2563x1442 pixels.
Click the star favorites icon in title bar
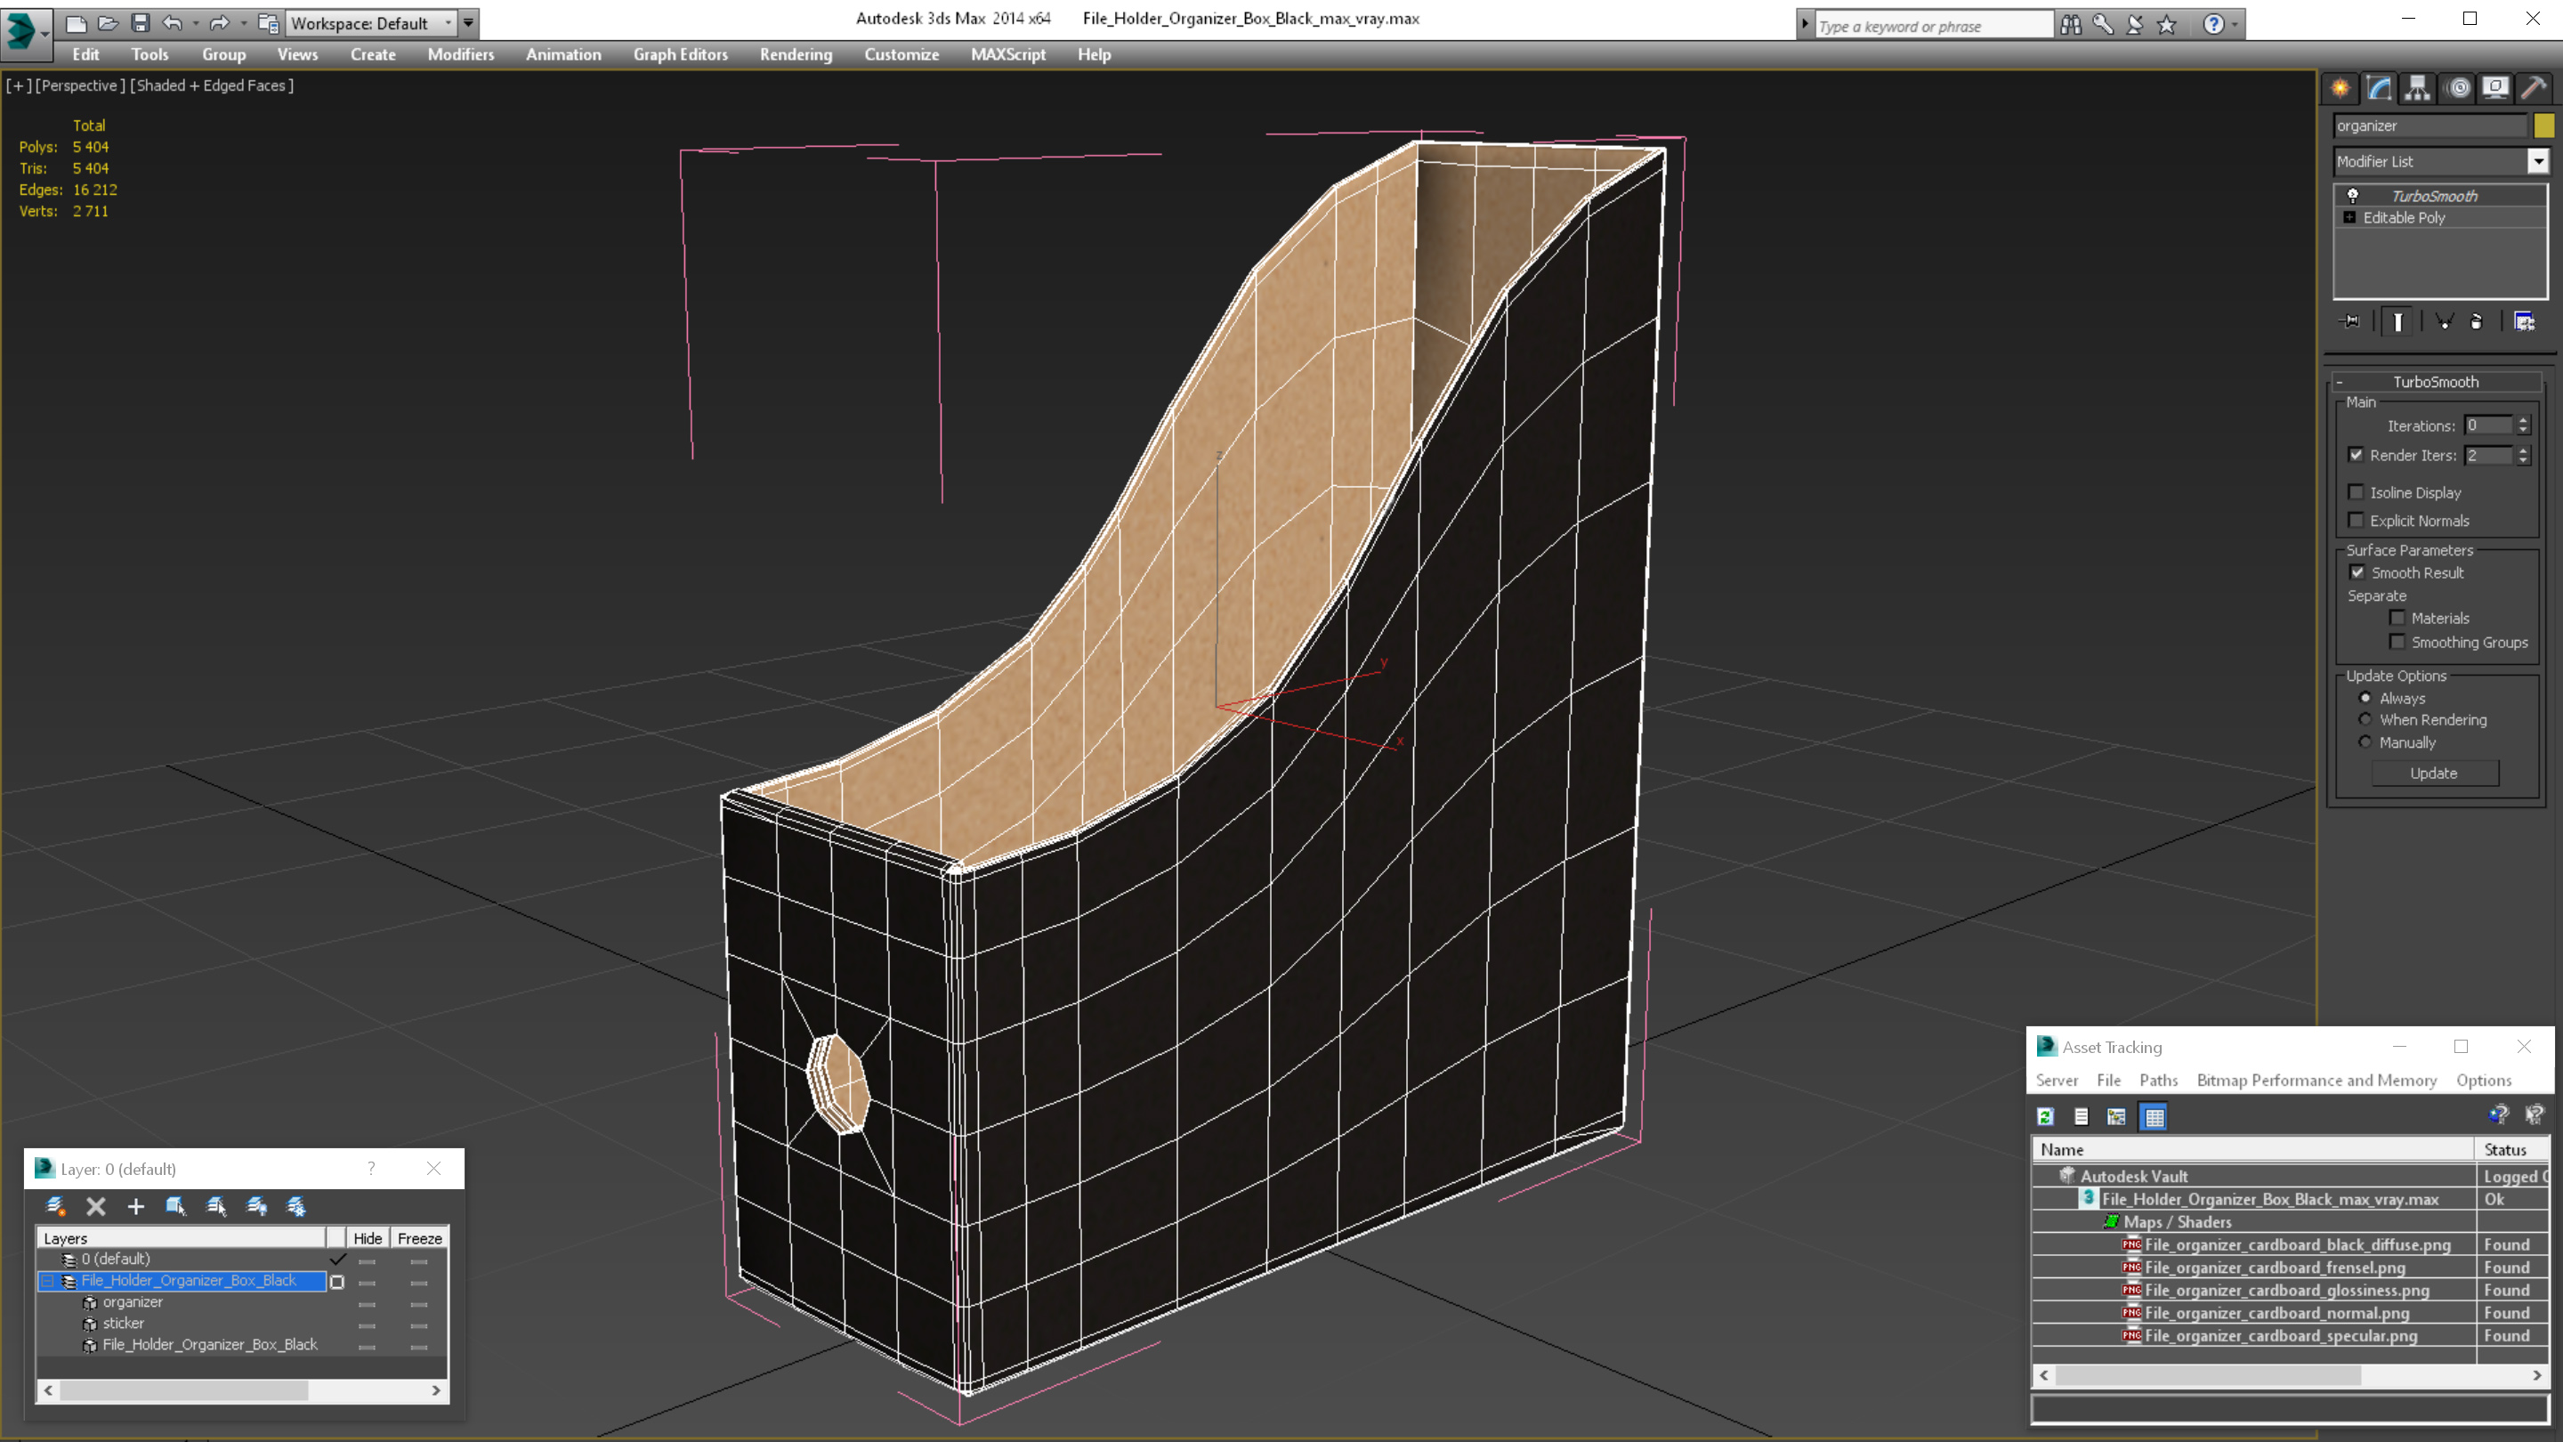2166,24
